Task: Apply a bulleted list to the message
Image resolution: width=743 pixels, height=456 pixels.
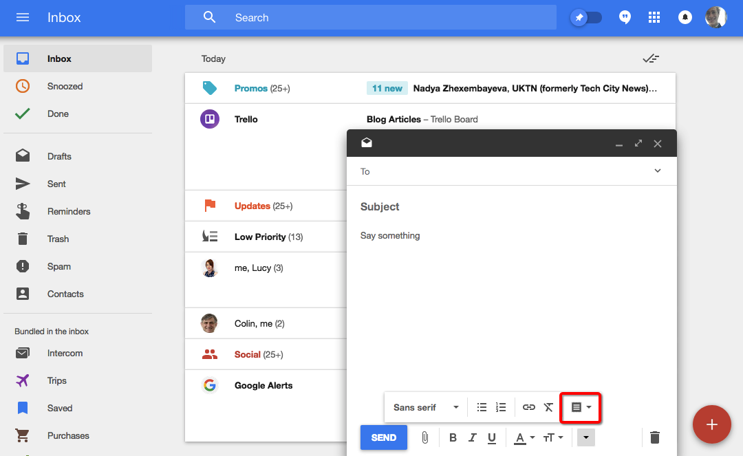Action: (482, 407)
